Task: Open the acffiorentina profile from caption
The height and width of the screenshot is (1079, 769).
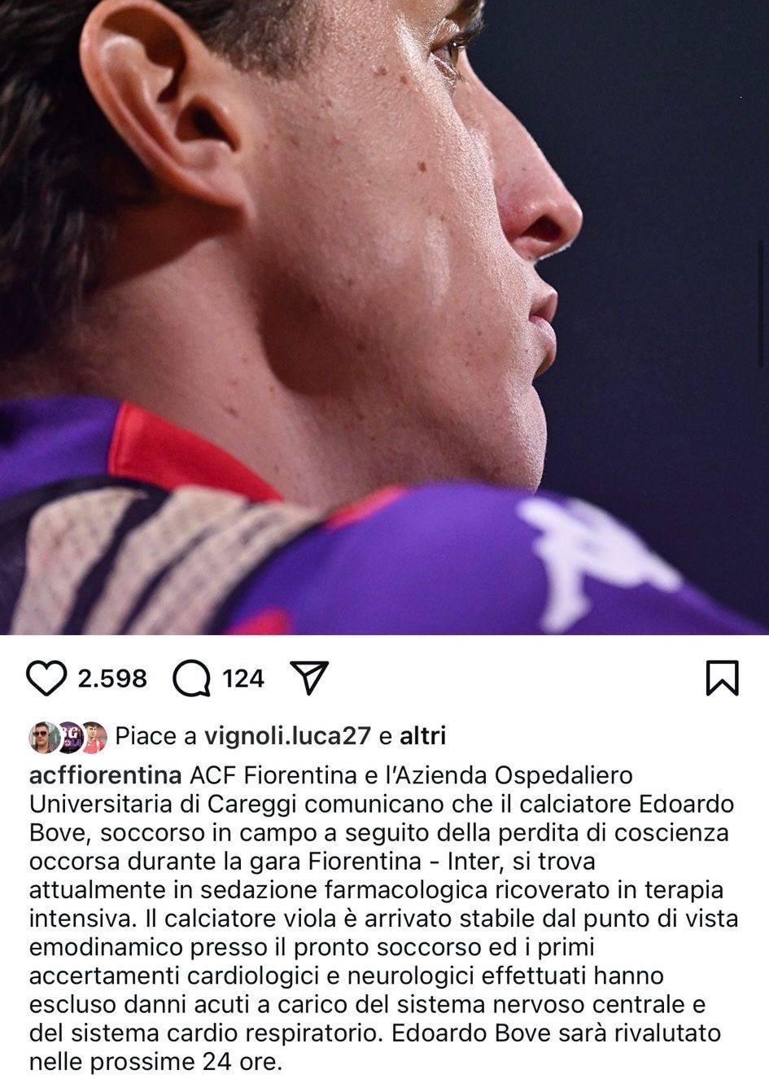Action: point(104,773)
